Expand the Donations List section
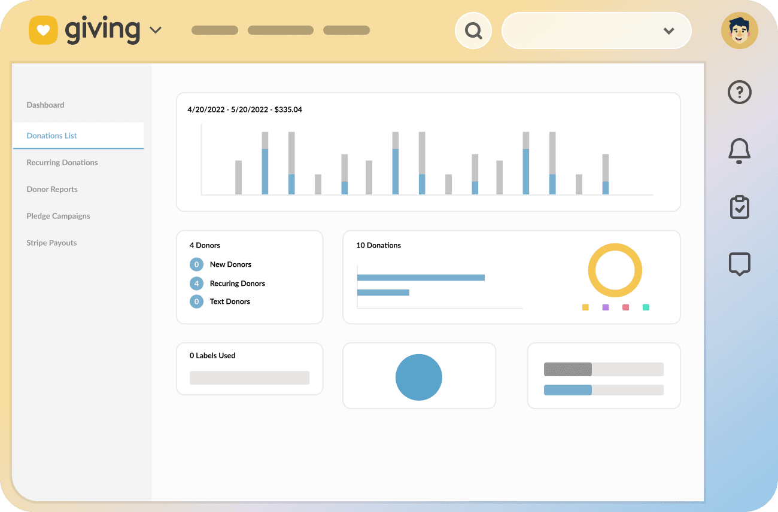The height and width of the screenshot is (512, 778). (x=51, y=136)
